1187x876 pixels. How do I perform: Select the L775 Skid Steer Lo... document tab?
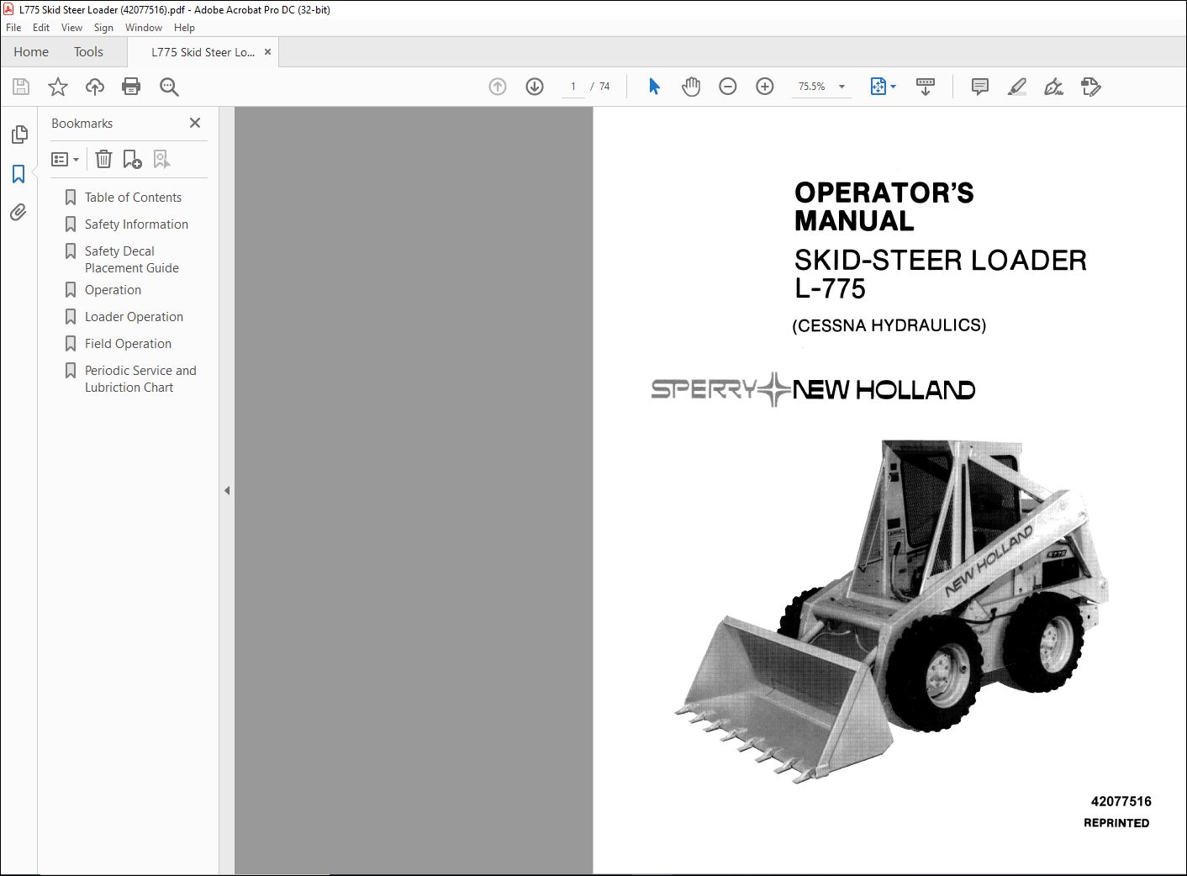click(x=203, y=52)
